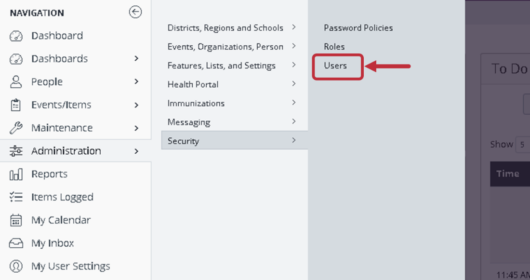This screenshot has width=530, height=280.
Task: Click the Items Logged checklist icon
Action: pyautogui.click(x=16, y=197)
